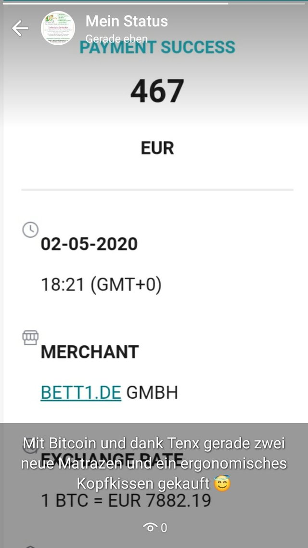This screenshot has width=308, height=548.
Task: Click the 1 BTC = EUR 7882.19 rate
Action: click(126, 500)
